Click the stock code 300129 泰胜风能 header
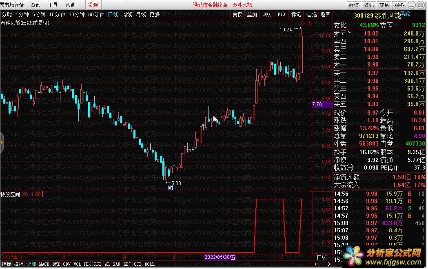This screenshot has height=269, width=428. (377, 15)
